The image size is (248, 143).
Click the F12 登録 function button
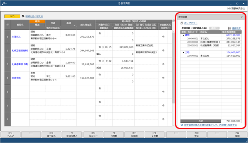tap(237, 134)
